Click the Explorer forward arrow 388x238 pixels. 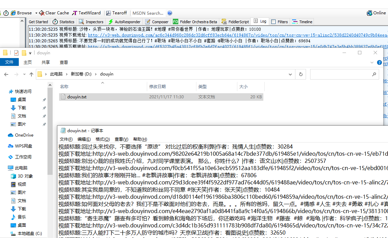coord(16,74)
